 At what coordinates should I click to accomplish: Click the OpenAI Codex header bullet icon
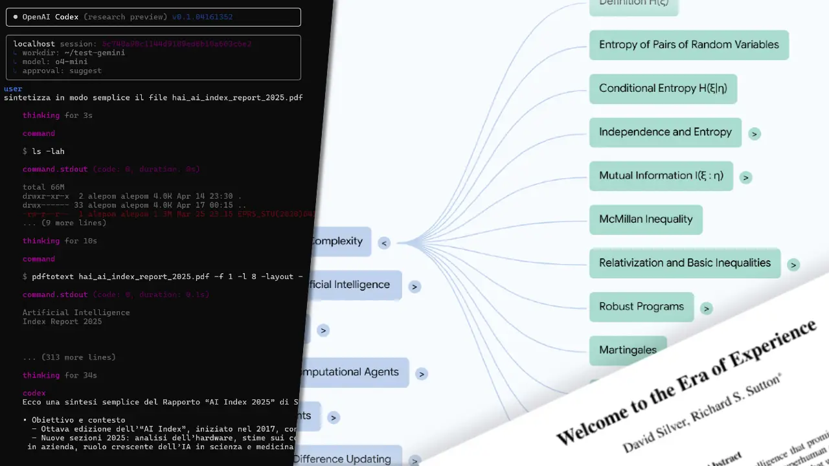(16, 17)
